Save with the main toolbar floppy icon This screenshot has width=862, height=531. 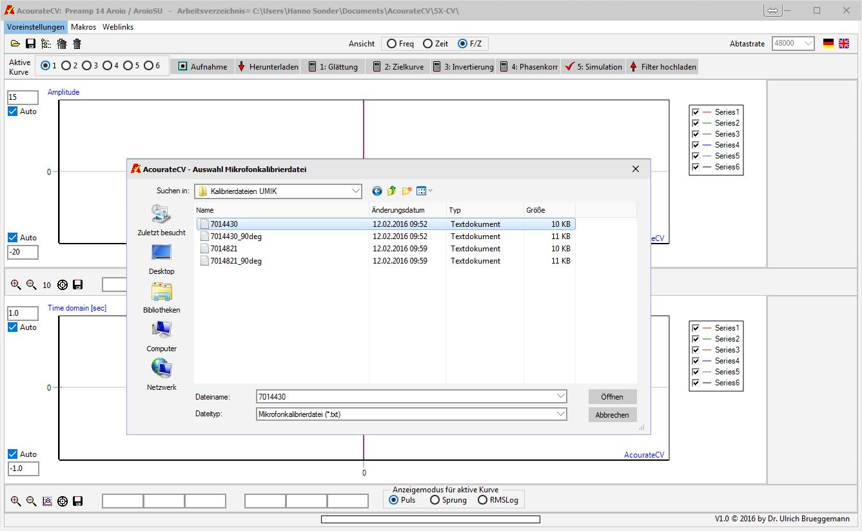coord(30,44)
